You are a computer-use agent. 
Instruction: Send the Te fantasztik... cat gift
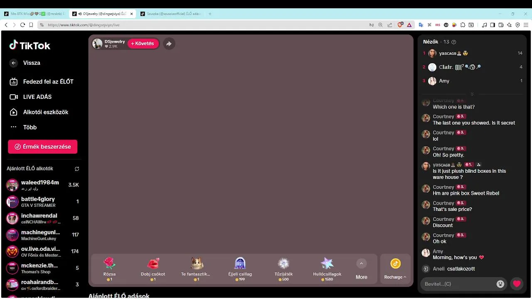(x=196, y=269)
